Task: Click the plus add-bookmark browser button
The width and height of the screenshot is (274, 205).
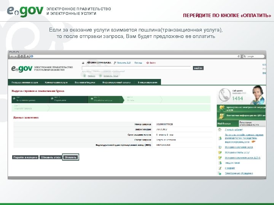Action: (27, 56)
